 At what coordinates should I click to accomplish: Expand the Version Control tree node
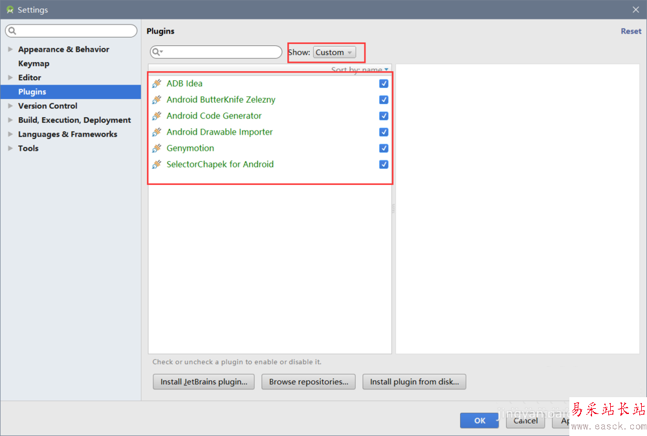10,106
